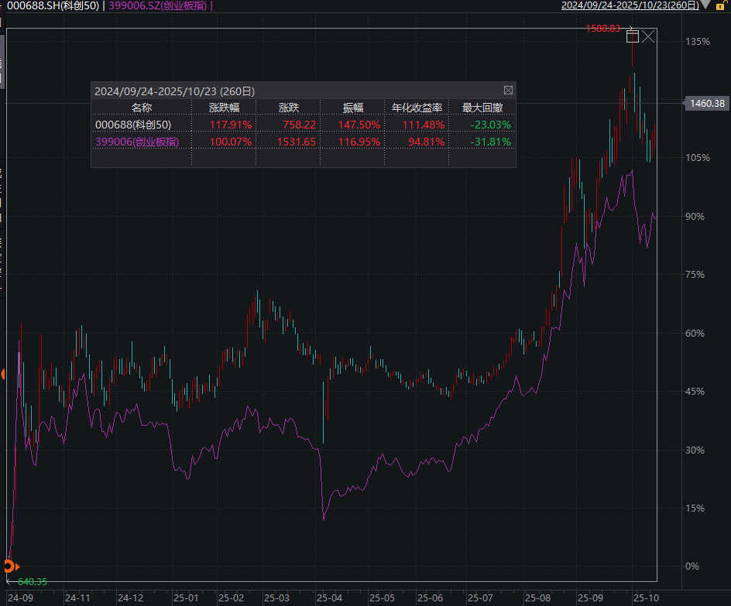Image resolution: width=731 pixels, height=606 pixels.
Task: Click the 640.35 low price marker
Action: [31, 581]
